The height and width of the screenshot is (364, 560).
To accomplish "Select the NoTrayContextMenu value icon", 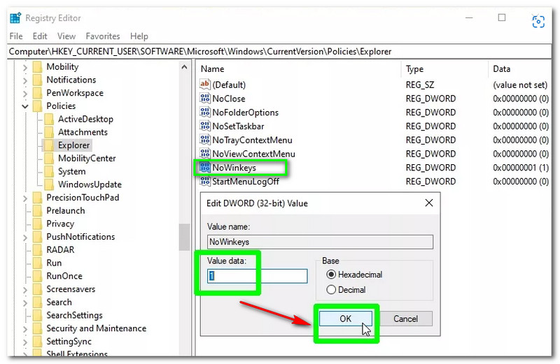I will pyautogui.click(x=205, y=140).
